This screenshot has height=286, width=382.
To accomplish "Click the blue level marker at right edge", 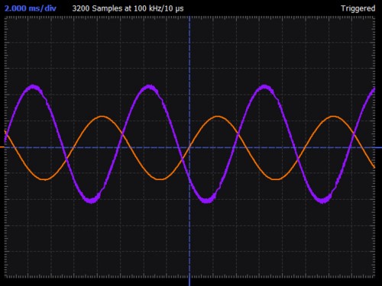I will 378,147.
